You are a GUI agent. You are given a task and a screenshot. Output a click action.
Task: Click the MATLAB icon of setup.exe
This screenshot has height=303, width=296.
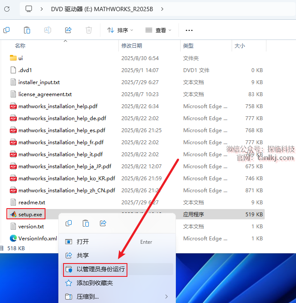click(x=13, y=214)
